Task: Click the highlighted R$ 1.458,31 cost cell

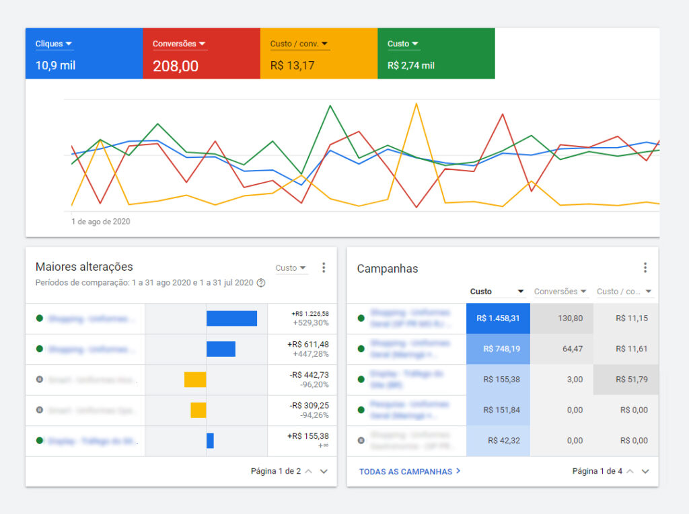Action: [498, 318]
